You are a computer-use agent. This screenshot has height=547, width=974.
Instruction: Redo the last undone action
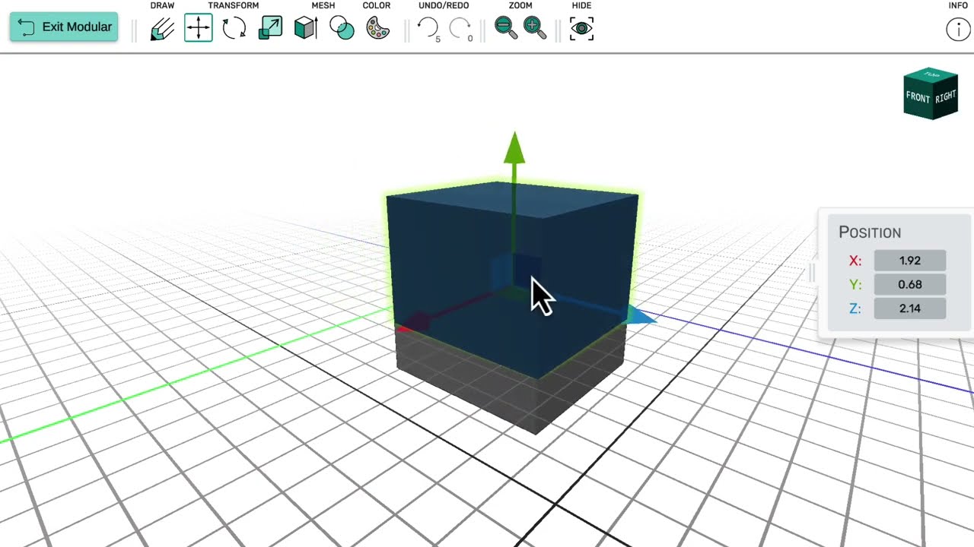click(x=460, y=29)
